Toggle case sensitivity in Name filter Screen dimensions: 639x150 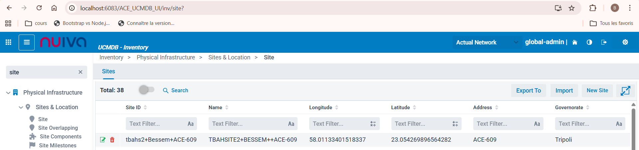291,124
